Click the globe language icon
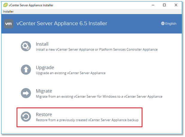185x137 pixels. [163, 24]
